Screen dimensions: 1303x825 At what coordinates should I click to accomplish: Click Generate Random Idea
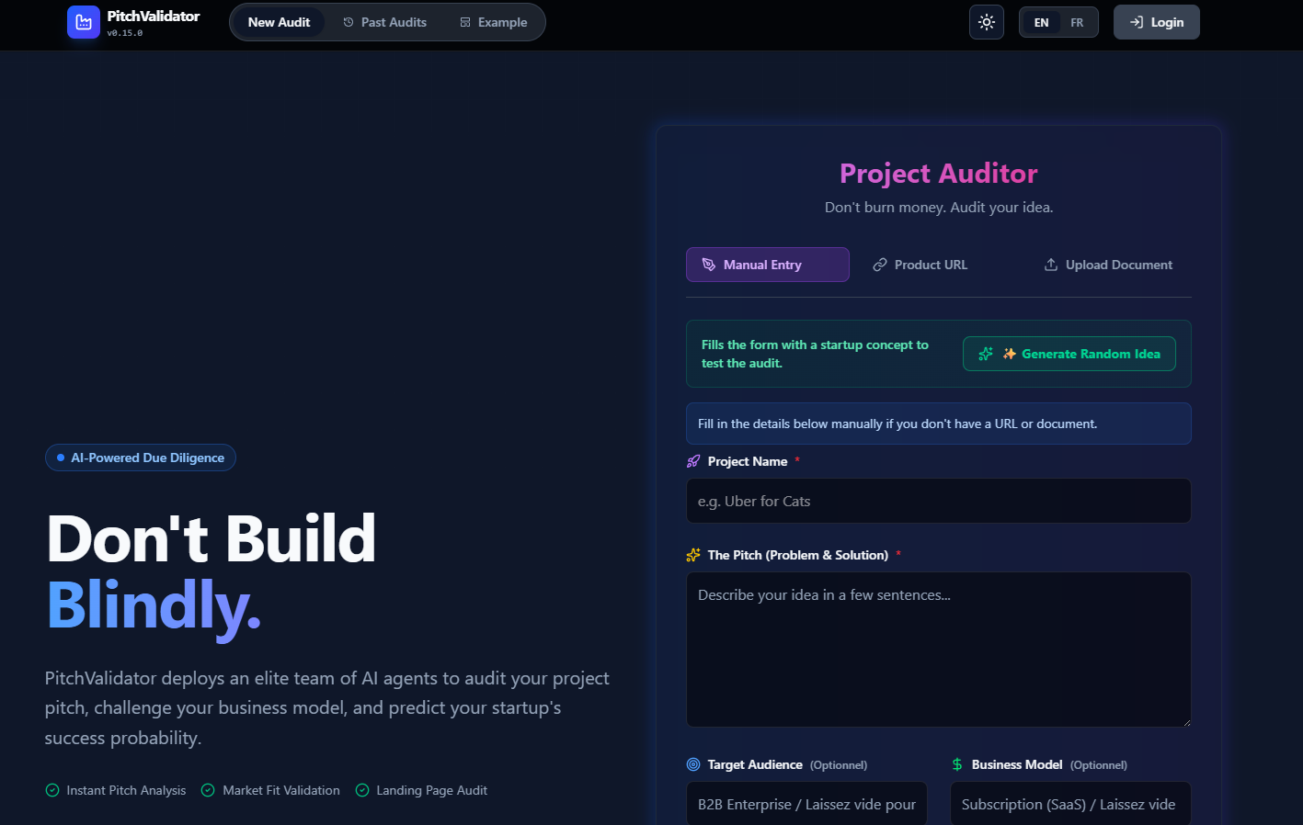pyautogui.click(x=1069, y=353)
